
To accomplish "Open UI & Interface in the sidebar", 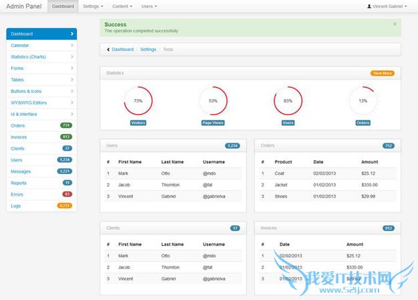I will (41, 115).
